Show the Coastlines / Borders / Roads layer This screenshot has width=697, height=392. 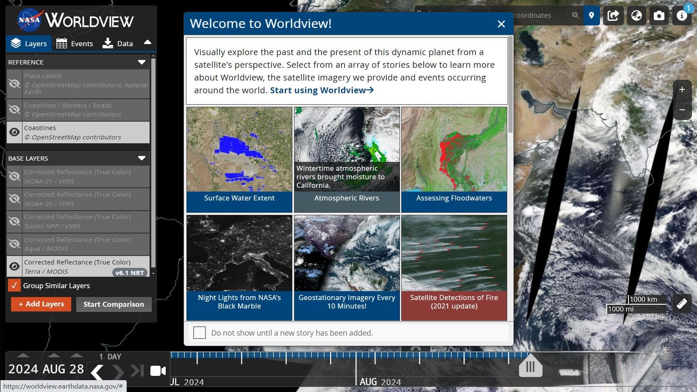coord(14,110)
